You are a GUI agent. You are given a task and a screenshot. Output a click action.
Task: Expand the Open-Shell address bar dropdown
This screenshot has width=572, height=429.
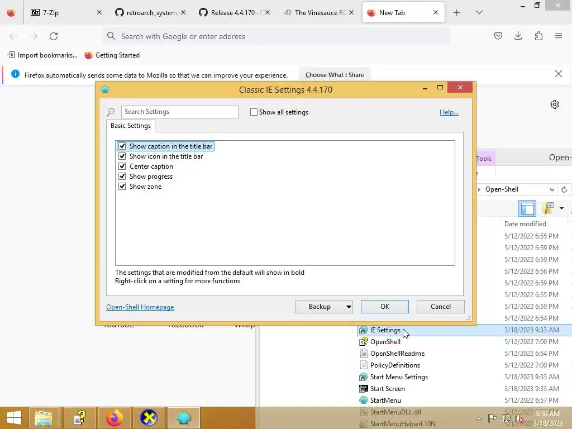click(x=552, y=189)
